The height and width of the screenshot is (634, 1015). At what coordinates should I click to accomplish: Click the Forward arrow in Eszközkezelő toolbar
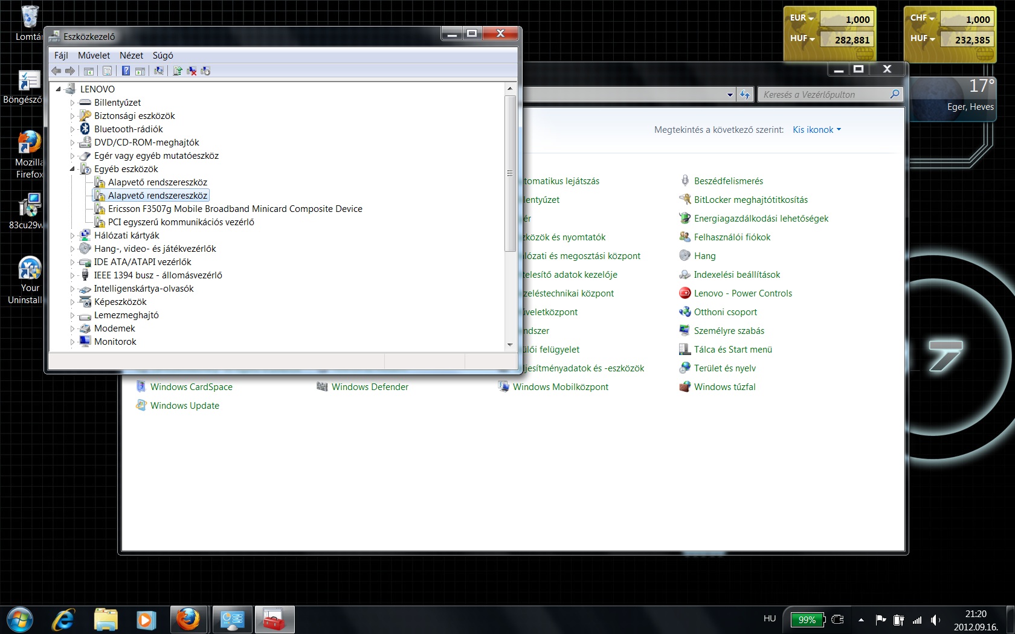[70, 71]
